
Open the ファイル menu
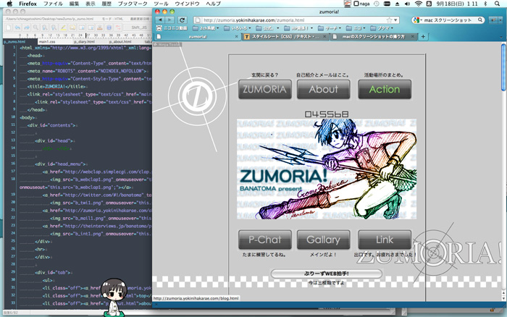click(53, 4)
